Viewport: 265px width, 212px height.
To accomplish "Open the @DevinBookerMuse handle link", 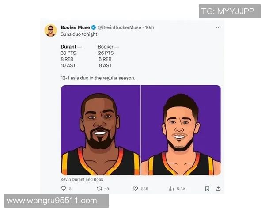I will [119, 27].
